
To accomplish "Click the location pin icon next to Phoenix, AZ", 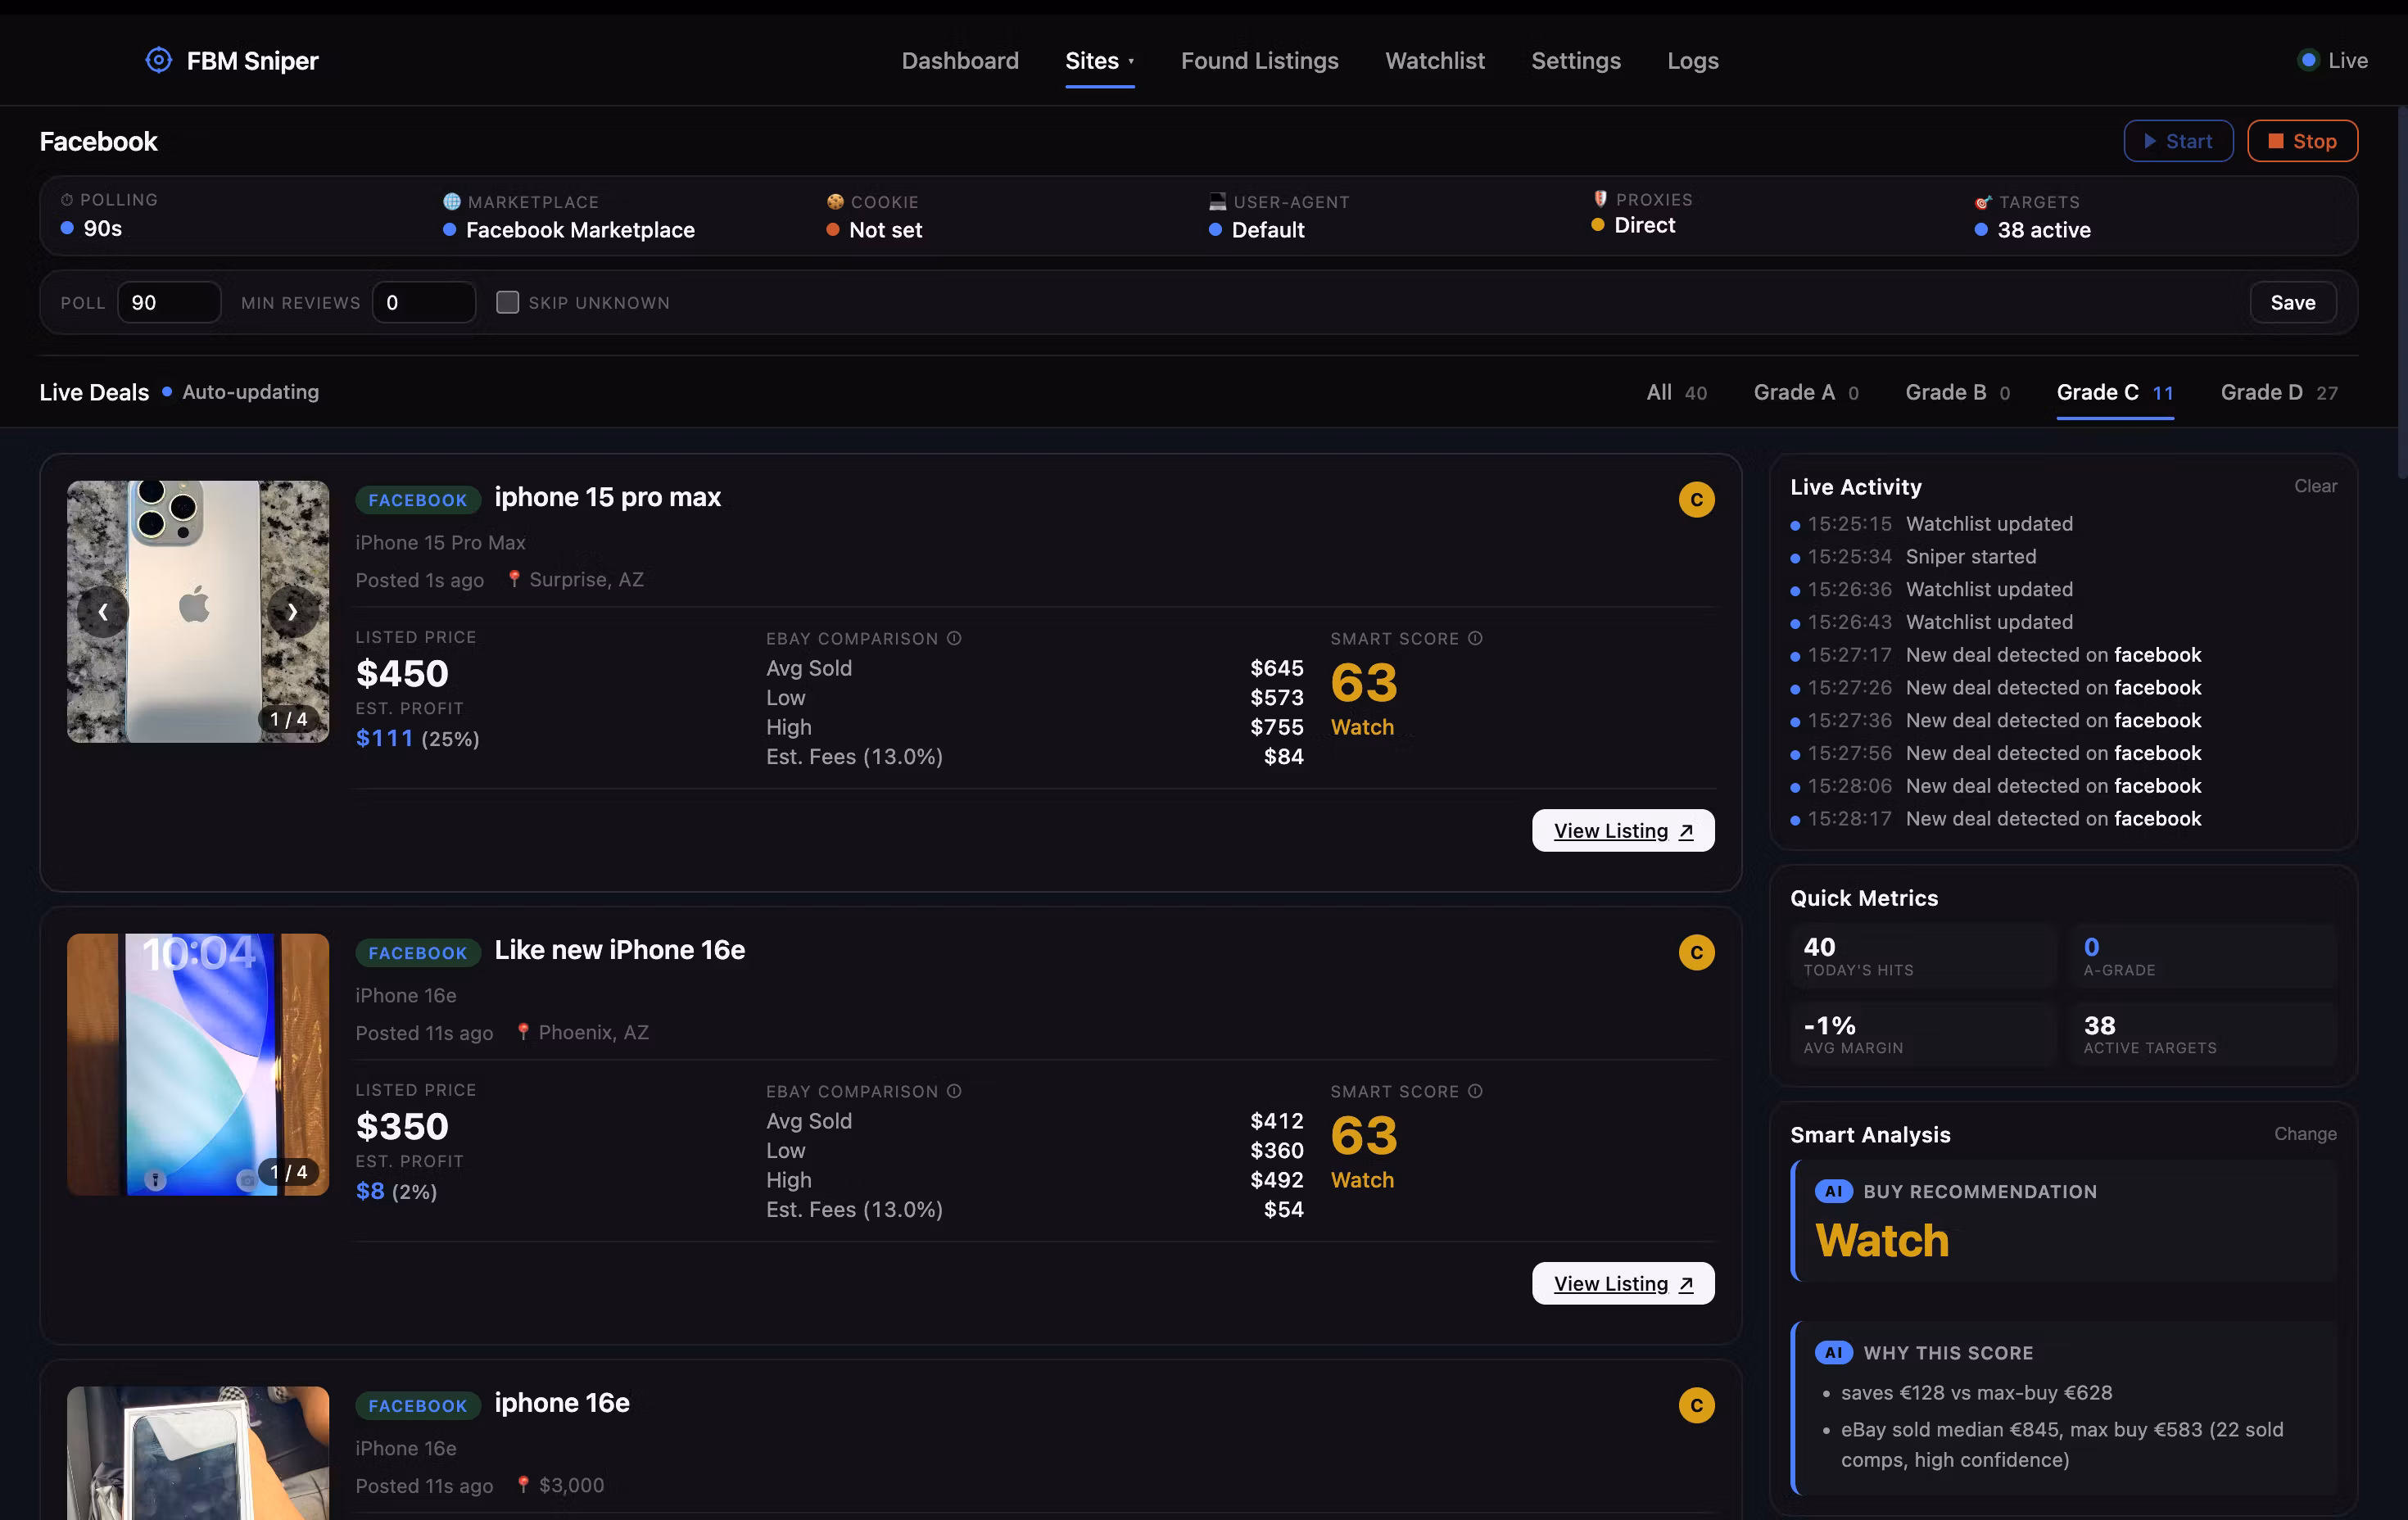I will (523, 1032).
